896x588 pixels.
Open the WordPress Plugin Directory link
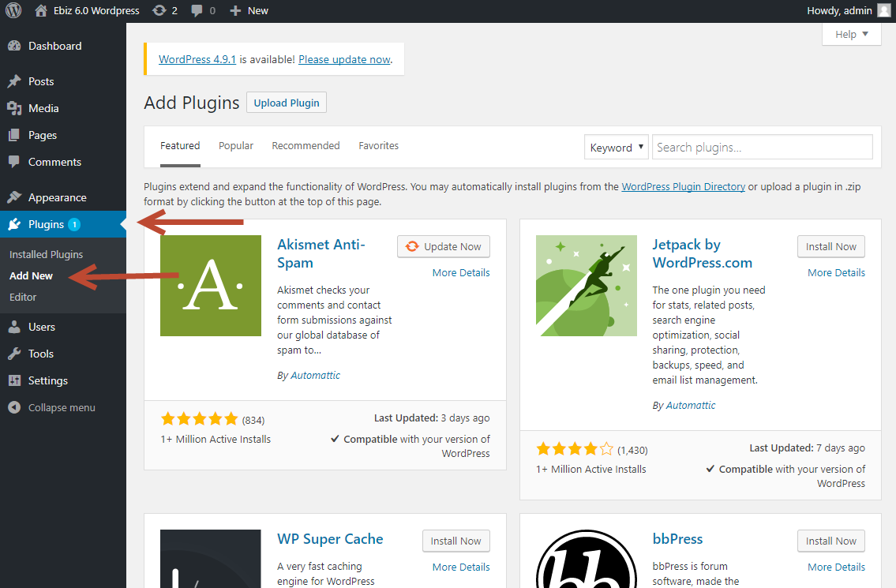coord(684,186)
